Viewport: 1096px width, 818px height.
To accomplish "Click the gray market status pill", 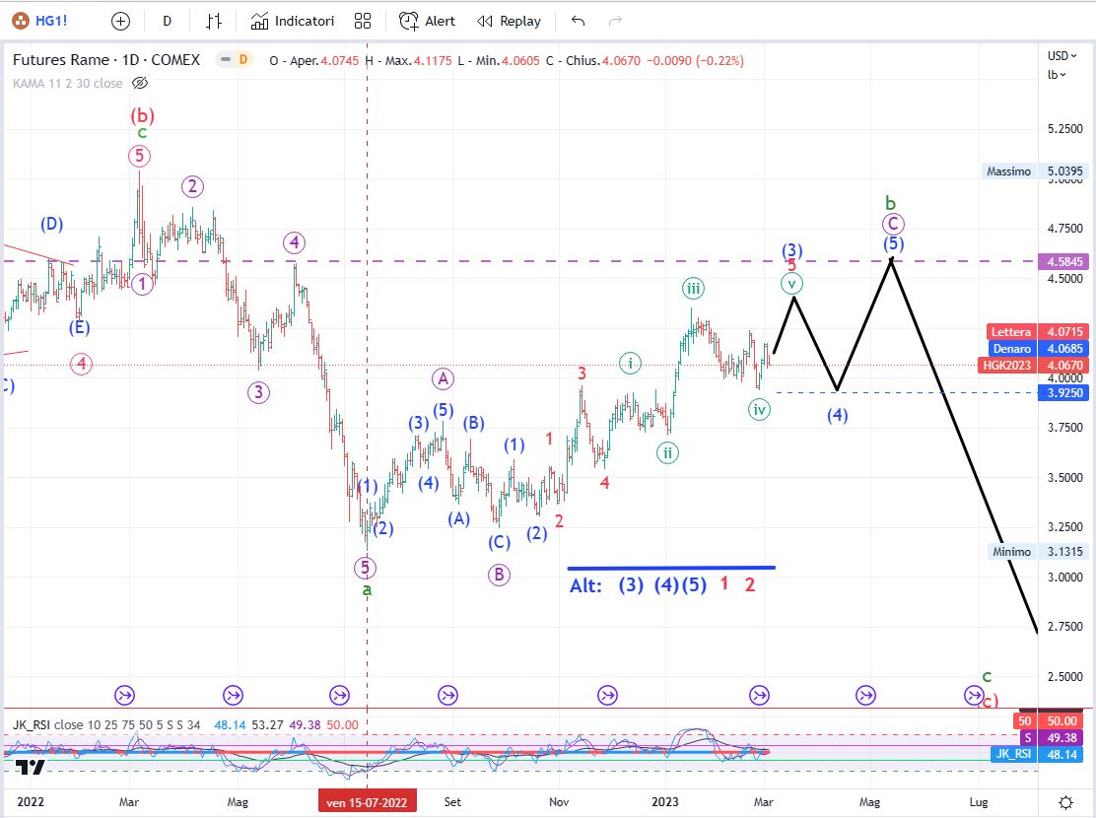I will coord(225,60).
